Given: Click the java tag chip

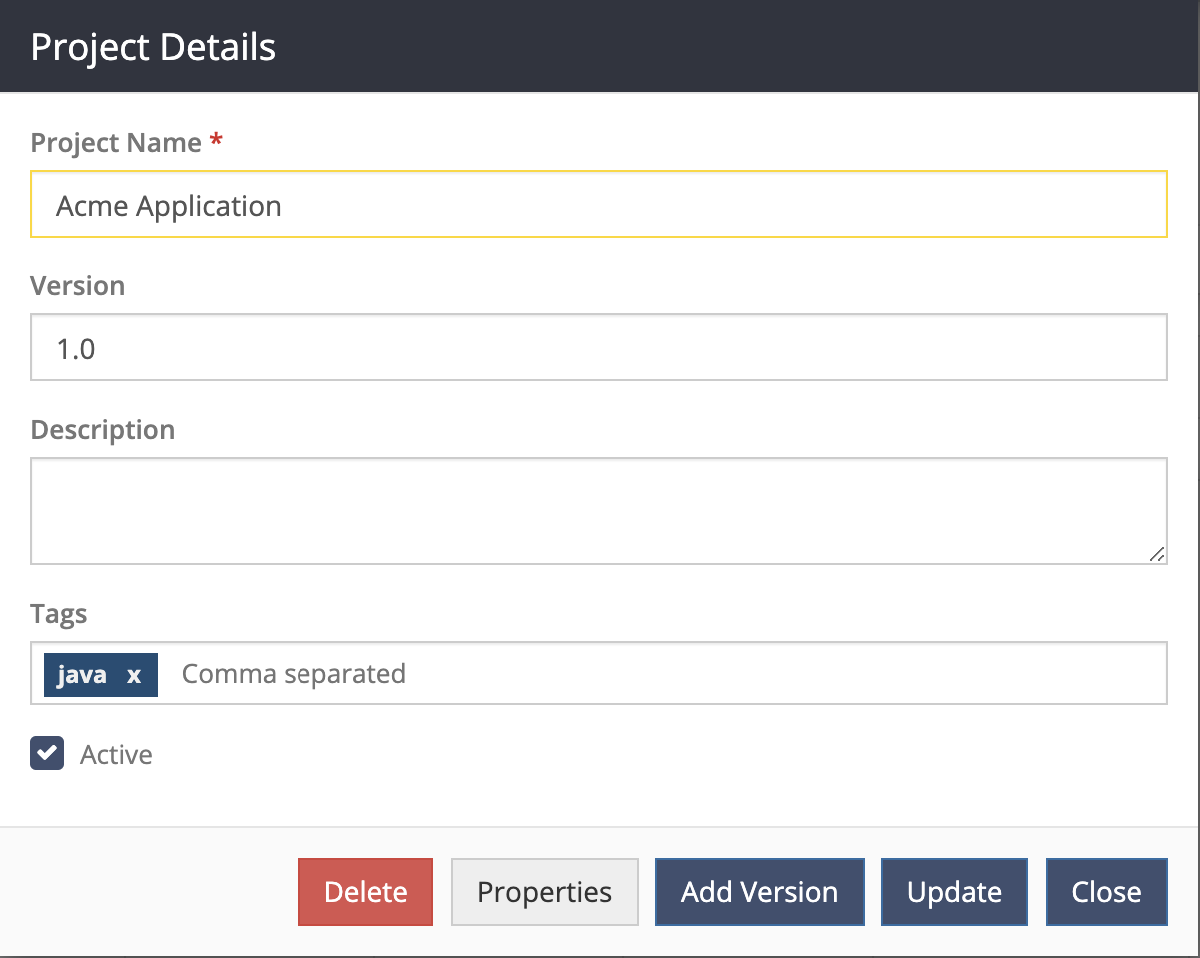Looking at the screenshot, I should click(x=85, y=675).
